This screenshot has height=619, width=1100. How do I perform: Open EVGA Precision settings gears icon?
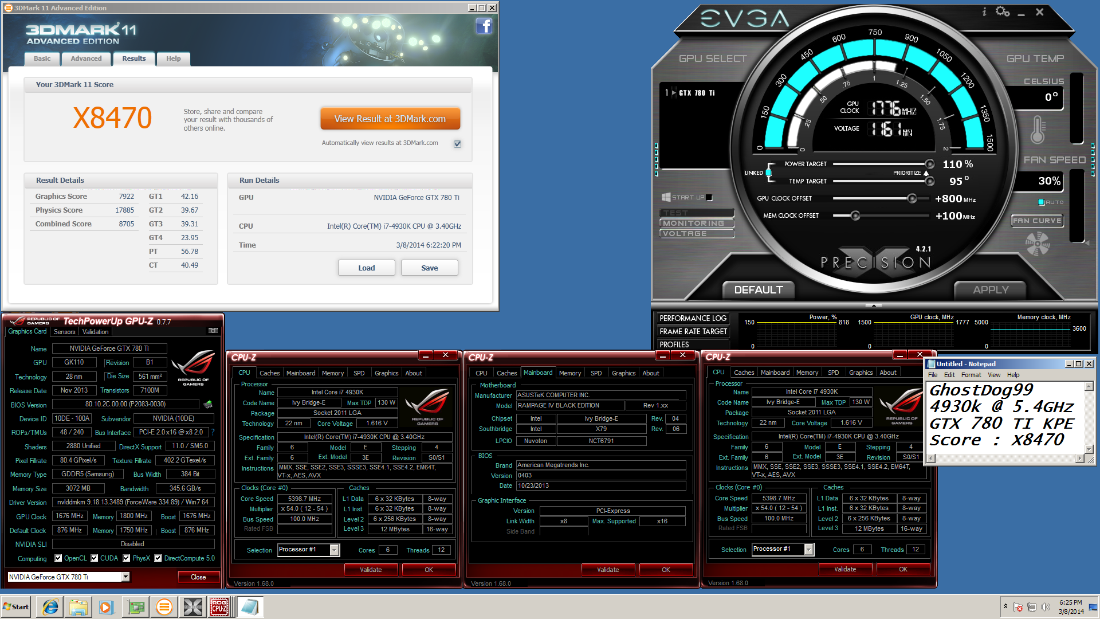pyautogui.click(x=1003, y=11)
